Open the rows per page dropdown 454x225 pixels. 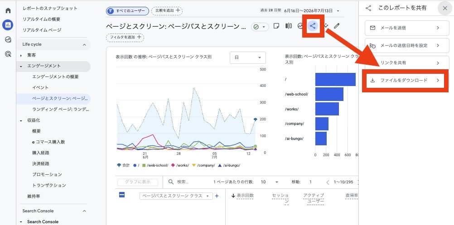[269, 182]
